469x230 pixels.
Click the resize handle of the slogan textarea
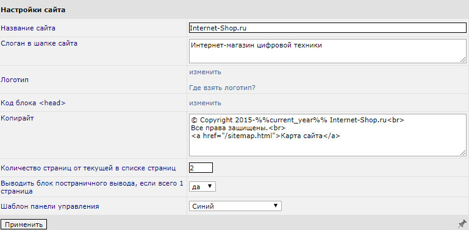point(463,60)
